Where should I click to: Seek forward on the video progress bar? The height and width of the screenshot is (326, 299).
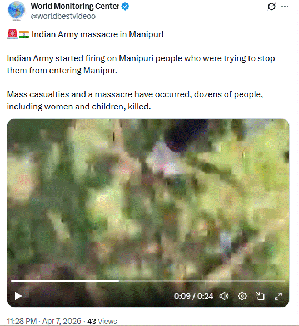[202, 281]
